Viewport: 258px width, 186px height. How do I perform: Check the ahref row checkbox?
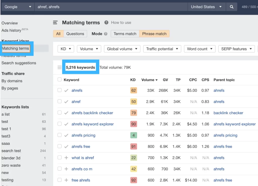[59, 101]
